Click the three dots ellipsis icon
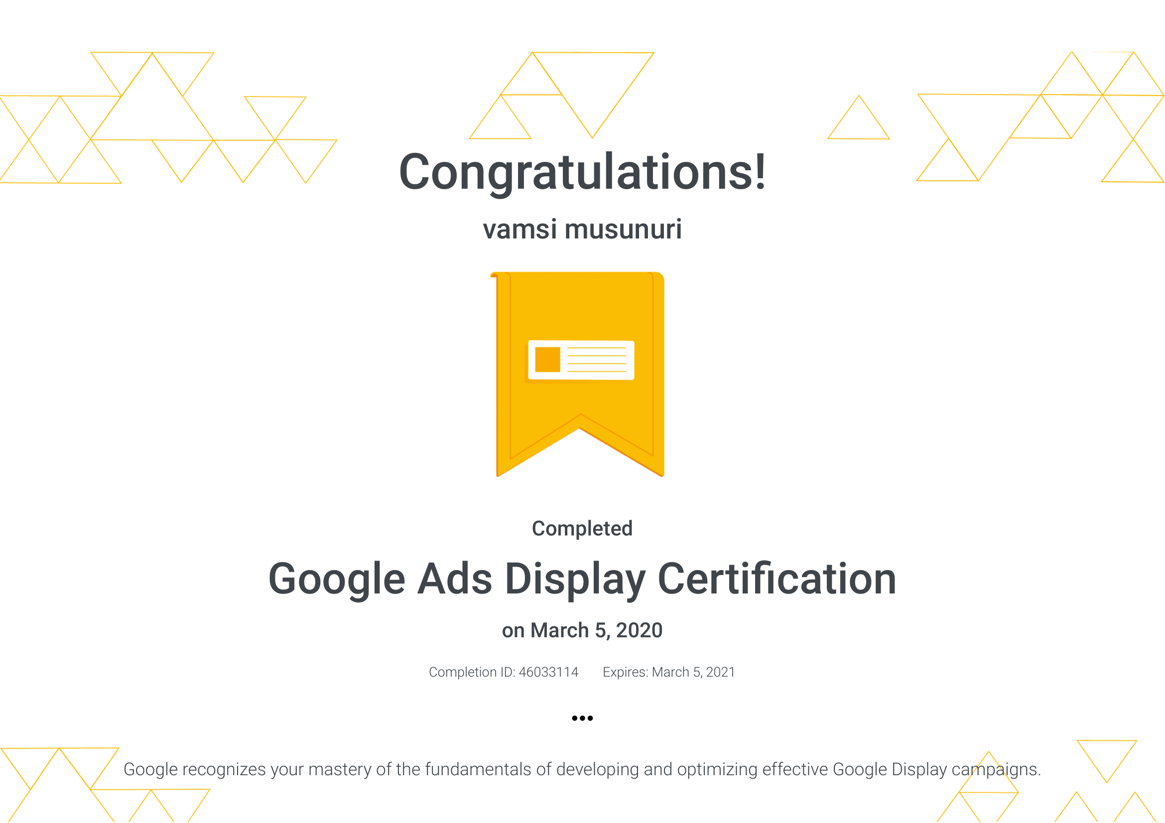This screenshot has width=1165, height=823. [x=582, y=718]
